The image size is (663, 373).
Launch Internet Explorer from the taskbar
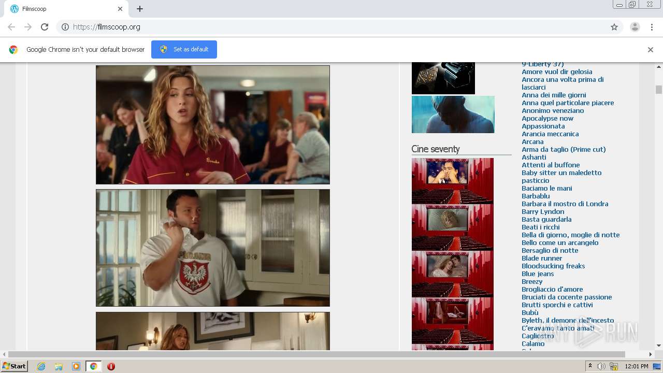coord(41,366)
